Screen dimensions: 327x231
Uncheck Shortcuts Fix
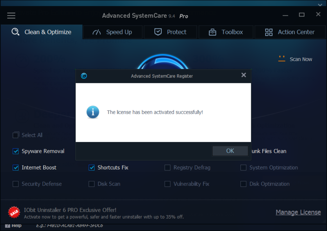(92, 168)
